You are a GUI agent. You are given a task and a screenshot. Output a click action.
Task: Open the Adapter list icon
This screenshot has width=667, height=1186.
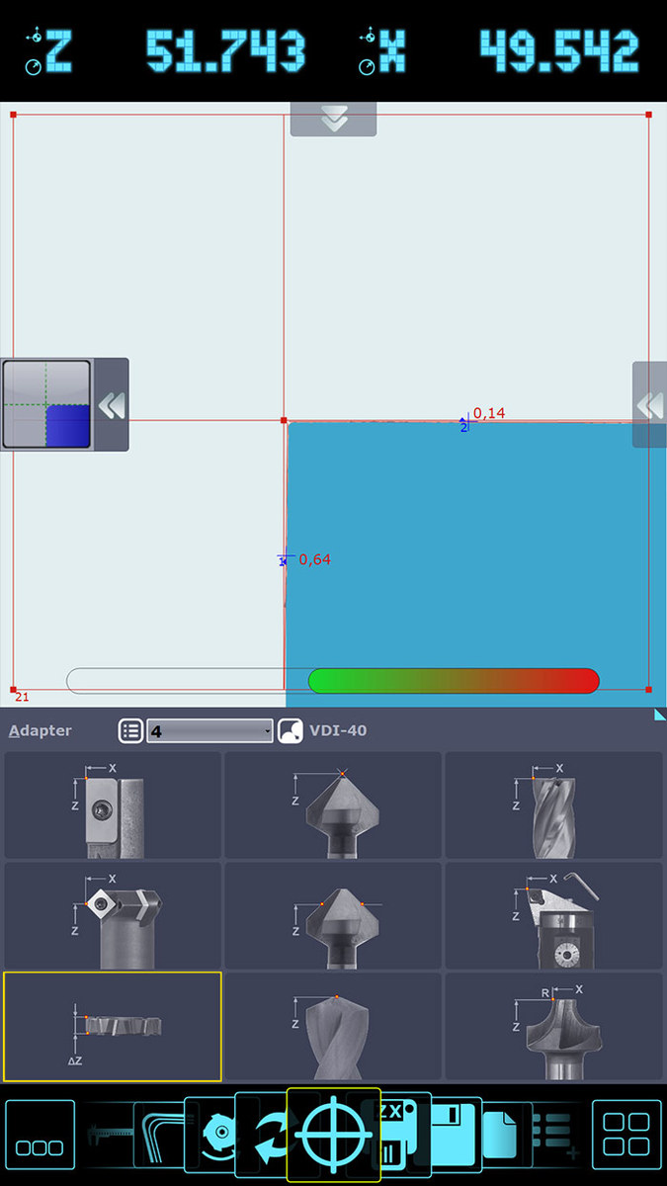[130, 731]
